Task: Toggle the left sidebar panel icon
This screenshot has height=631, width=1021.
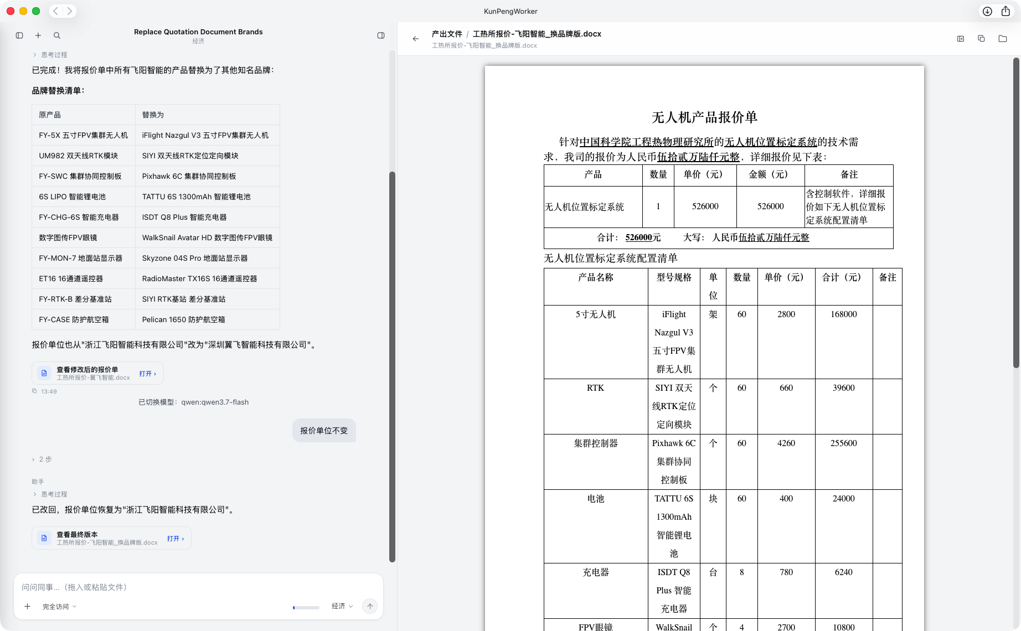Action: coord(19,35)
